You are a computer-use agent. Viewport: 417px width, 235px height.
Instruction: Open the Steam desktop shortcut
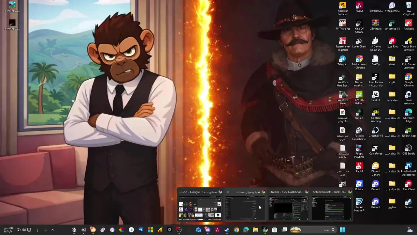pyautogui.click(x=409, y=204)
